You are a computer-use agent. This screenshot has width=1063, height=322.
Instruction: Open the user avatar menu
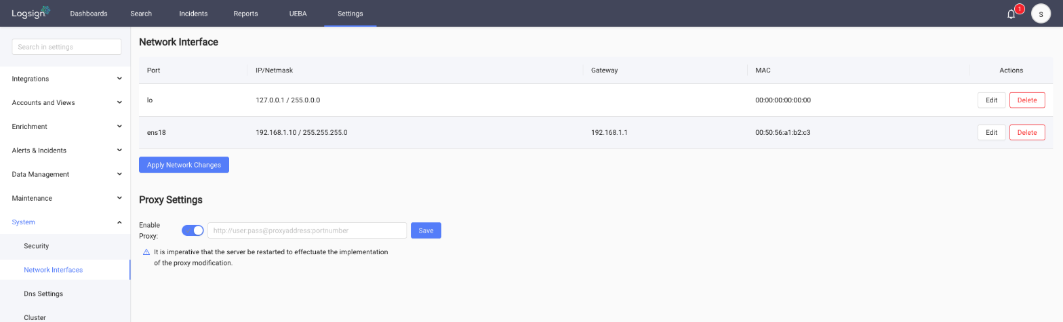(x=1041, y=14)
